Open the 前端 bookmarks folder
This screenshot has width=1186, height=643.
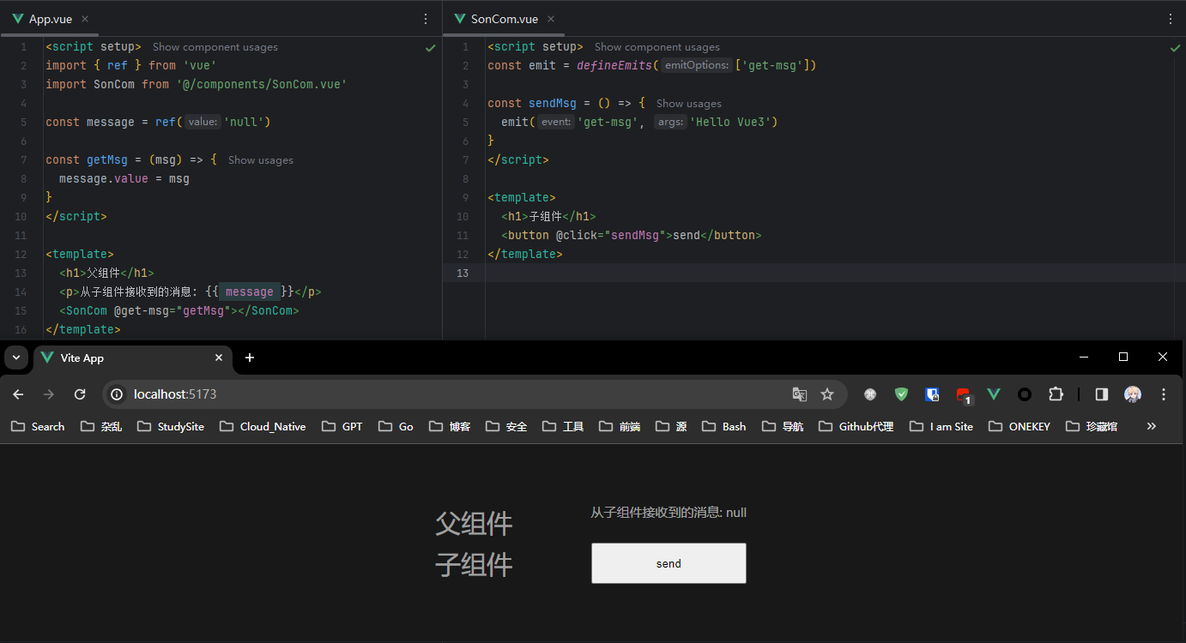[620, 426]
